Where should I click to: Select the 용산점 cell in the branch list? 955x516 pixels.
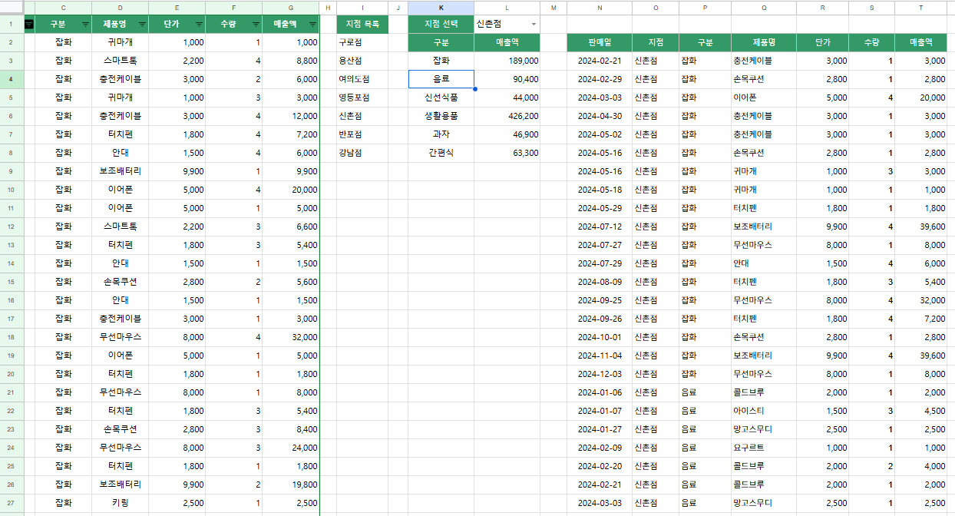[362, 61]
